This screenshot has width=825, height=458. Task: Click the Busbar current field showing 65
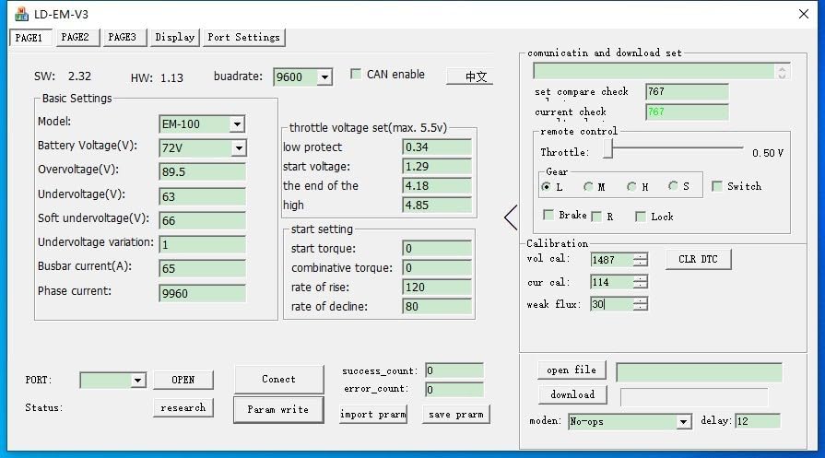[x=202, y=269]
